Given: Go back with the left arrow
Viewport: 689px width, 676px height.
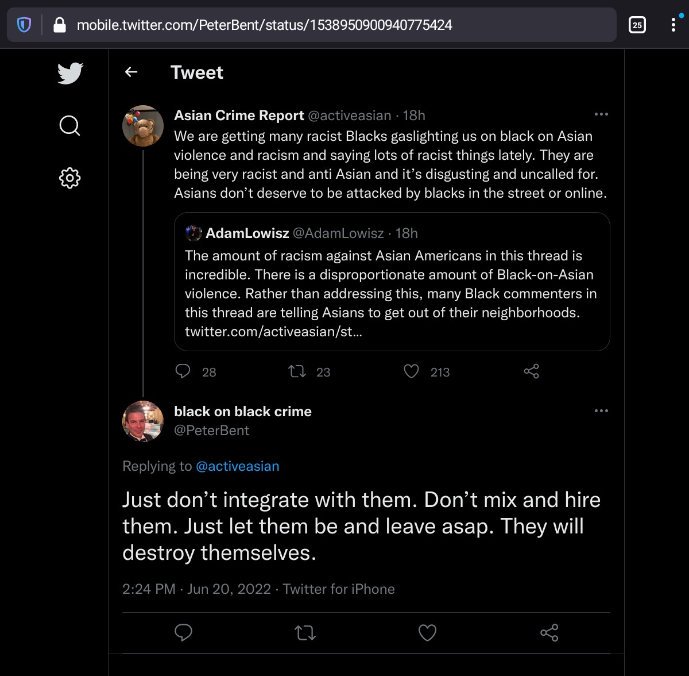Looking at the screenshot, I should [x=131, y=72].
